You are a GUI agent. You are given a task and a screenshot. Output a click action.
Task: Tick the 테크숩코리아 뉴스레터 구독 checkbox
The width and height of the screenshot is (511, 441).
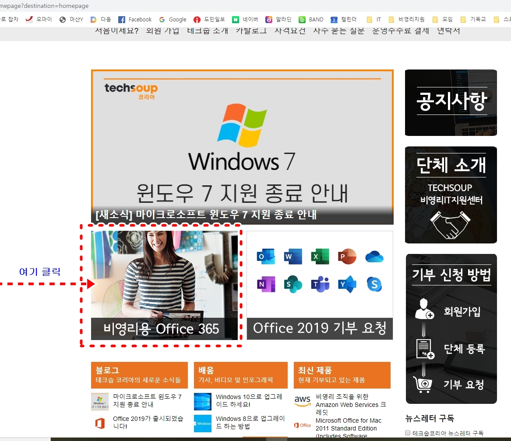coord(407,433)
